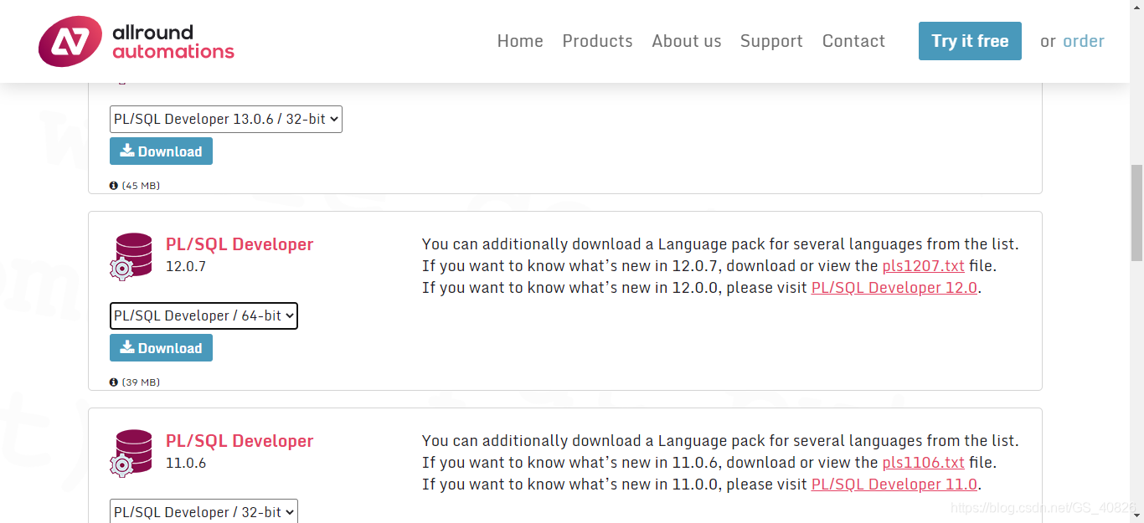The width and height of the screenshot is (1144, 523).
Task: Click the info icon below 11.0.6 dropdown
Action: pos(114,521)
